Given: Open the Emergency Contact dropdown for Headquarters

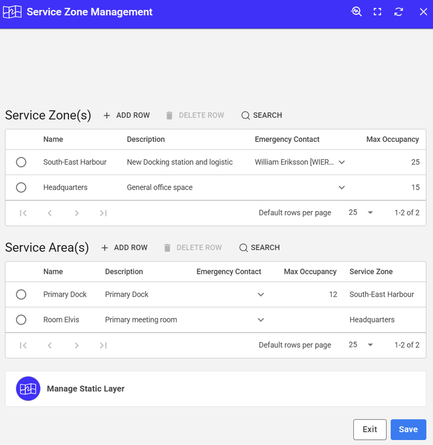Looking at the screenshot, I should coord(342,187).
